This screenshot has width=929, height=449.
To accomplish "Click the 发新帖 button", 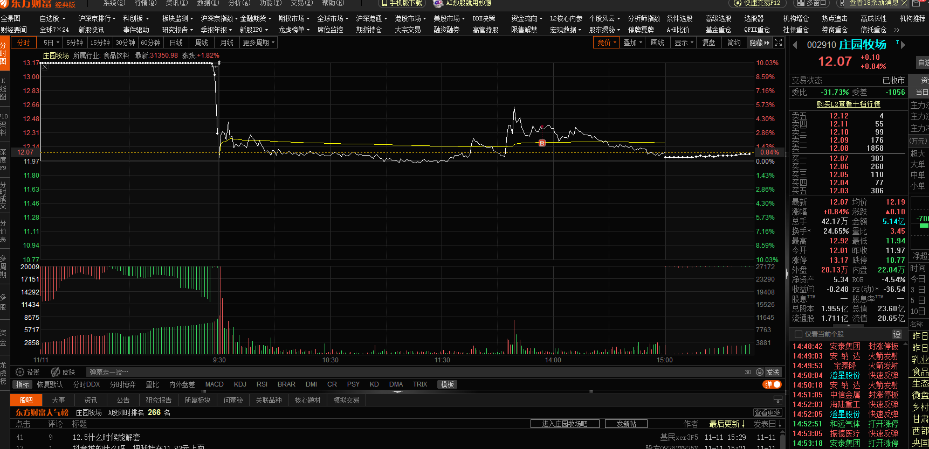I will 626,424.
